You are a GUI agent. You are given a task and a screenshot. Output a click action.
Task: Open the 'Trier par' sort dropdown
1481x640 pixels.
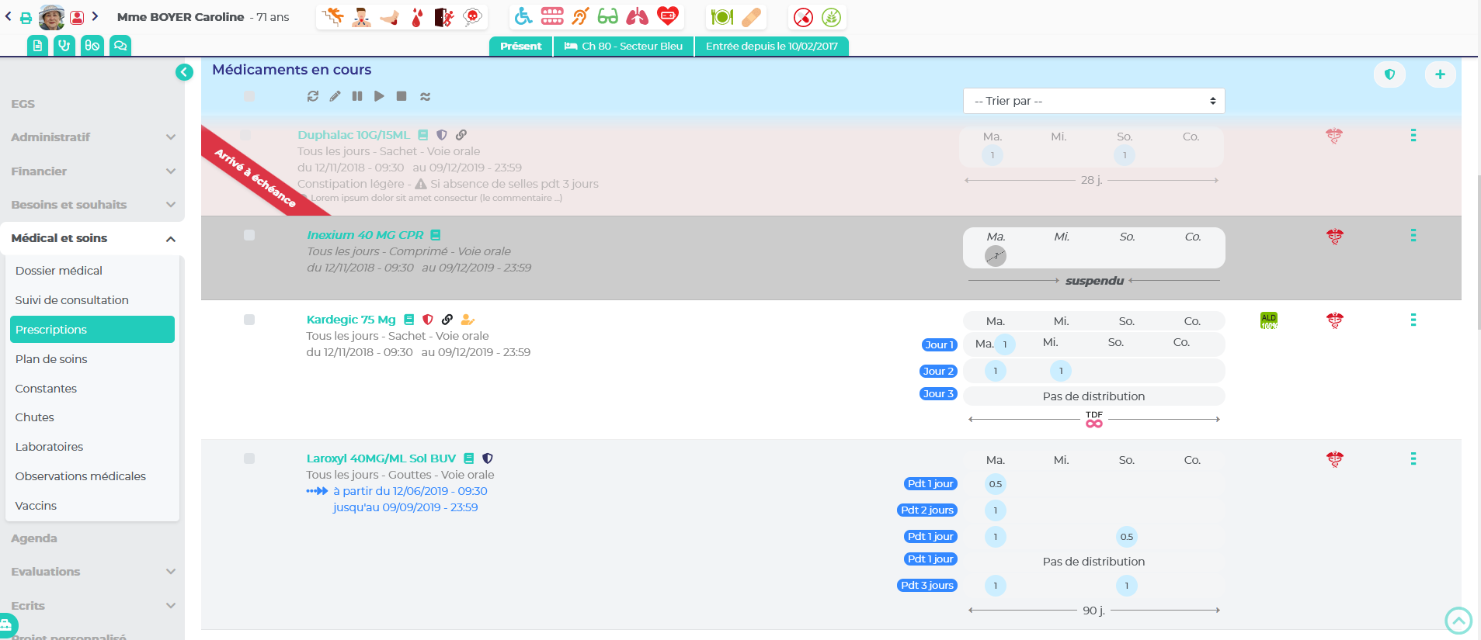[x=1093, y=101]
